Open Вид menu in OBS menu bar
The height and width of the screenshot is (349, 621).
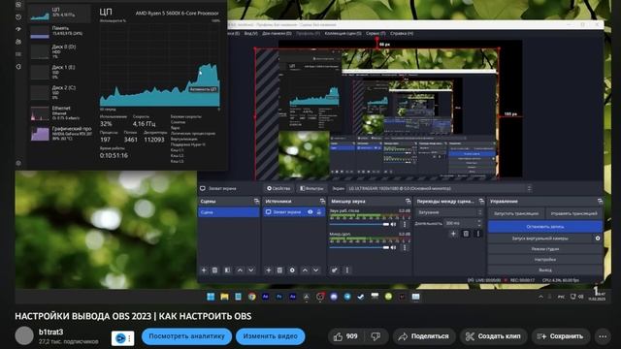(250, 34)
